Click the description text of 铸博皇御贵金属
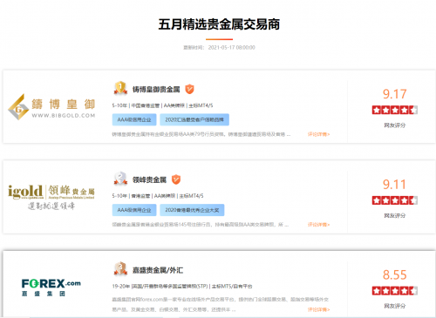The width and height of the screenshot is (436, 318). (x=201, y=134)
